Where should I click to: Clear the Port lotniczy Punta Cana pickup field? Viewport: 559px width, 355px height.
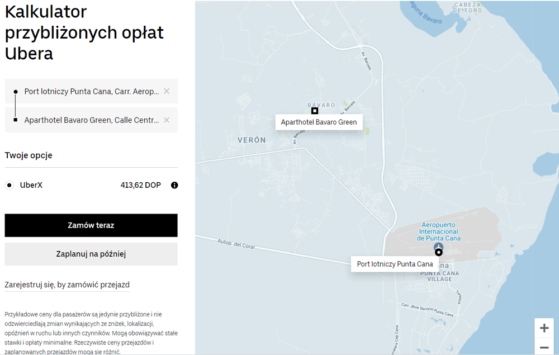click(x=167, y=91)
